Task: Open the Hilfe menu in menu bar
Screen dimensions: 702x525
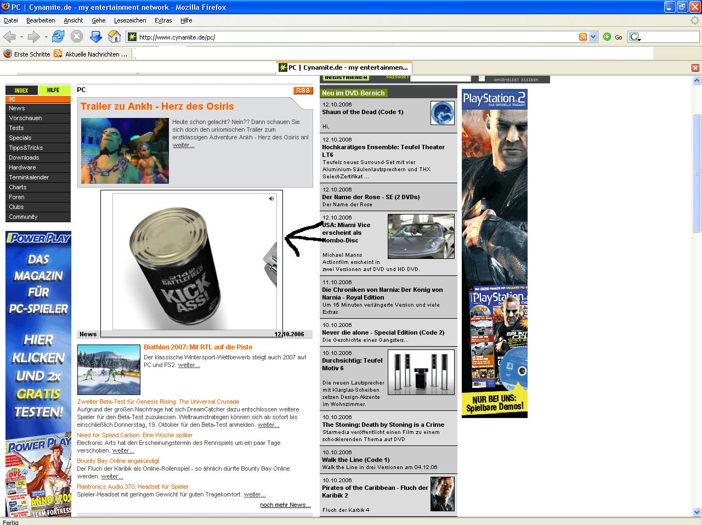Action: pyautogui.click(x=186, y=20)
